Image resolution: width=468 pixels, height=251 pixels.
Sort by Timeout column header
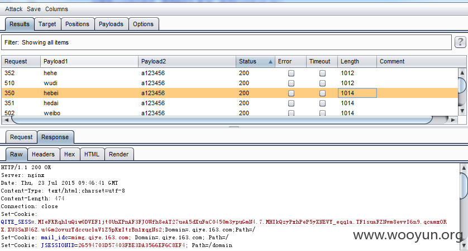pos(322,61)
